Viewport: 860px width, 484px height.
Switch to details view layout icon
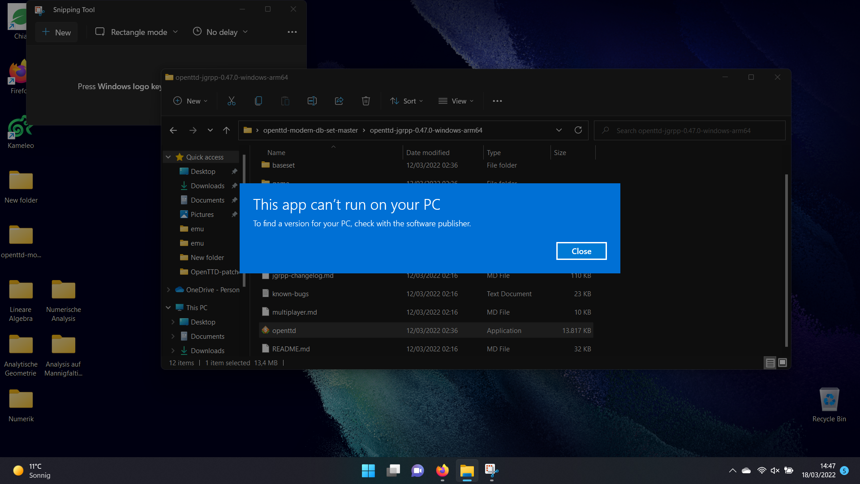point(770,363)
